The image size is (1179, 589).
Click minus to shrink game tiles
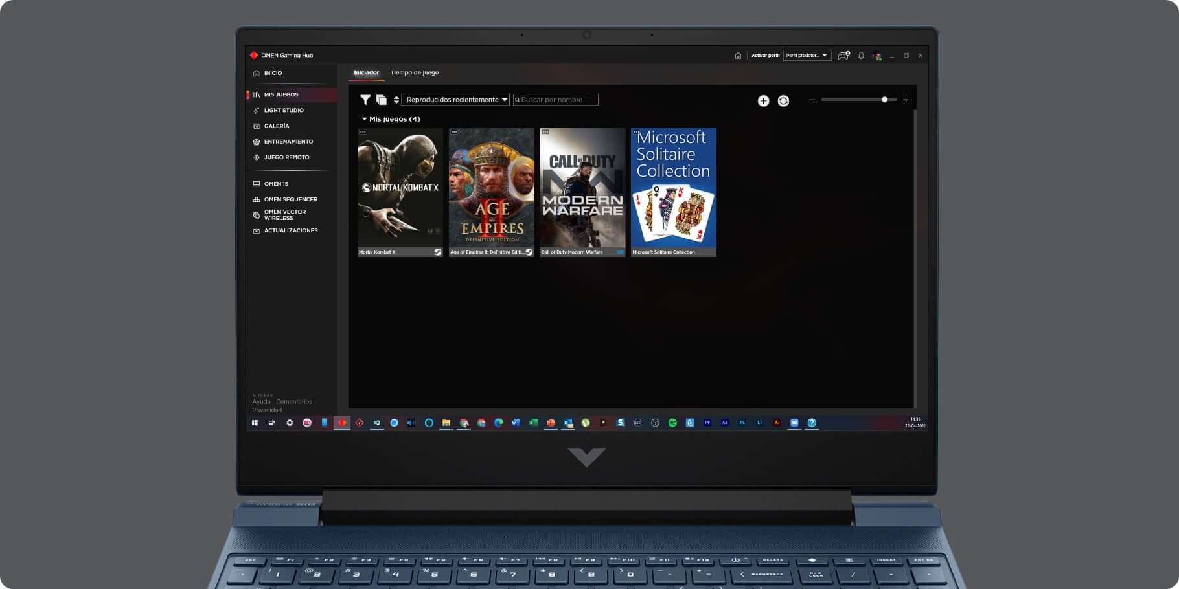tap(812, 100)
